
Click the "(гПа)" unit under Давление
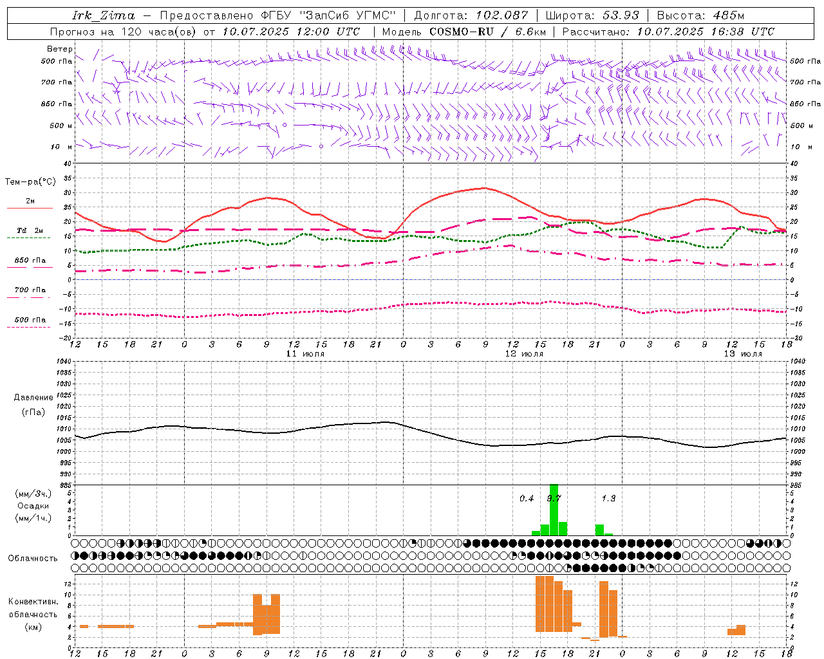point(33,413)
